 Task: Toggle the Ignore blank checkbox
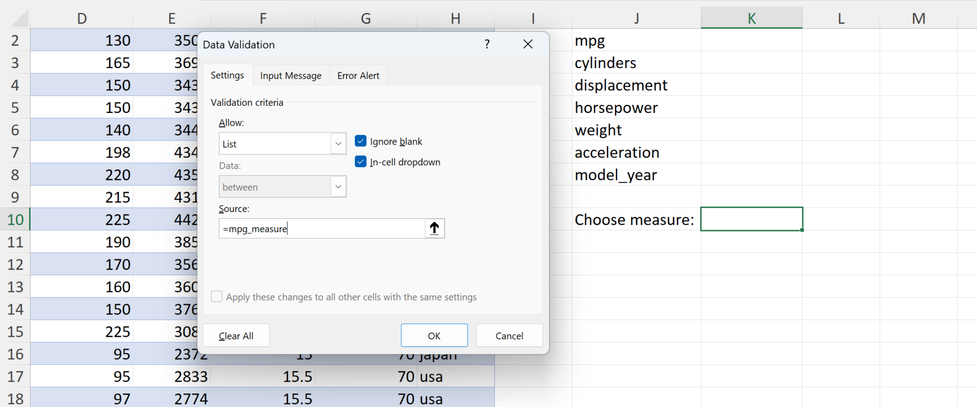tap(361, 141)
